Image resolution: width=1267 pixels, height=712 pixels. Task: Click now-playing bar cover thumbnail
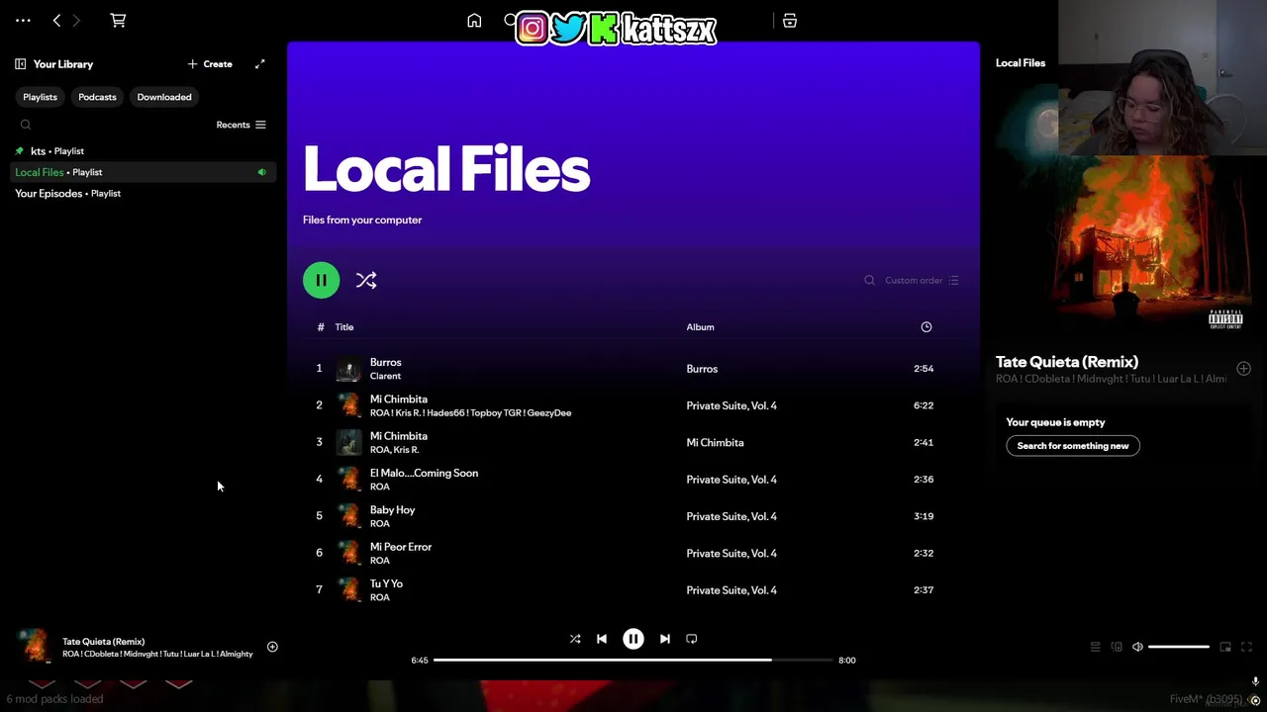point(34,647)
